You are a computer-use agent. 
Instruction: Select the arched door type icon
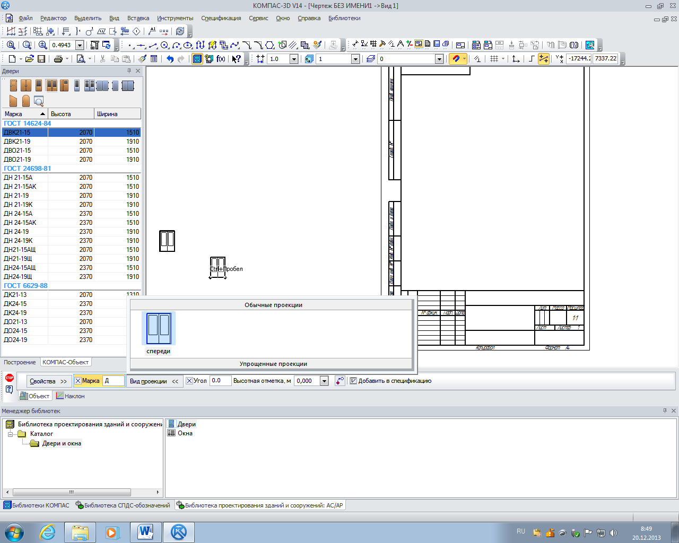26,101
